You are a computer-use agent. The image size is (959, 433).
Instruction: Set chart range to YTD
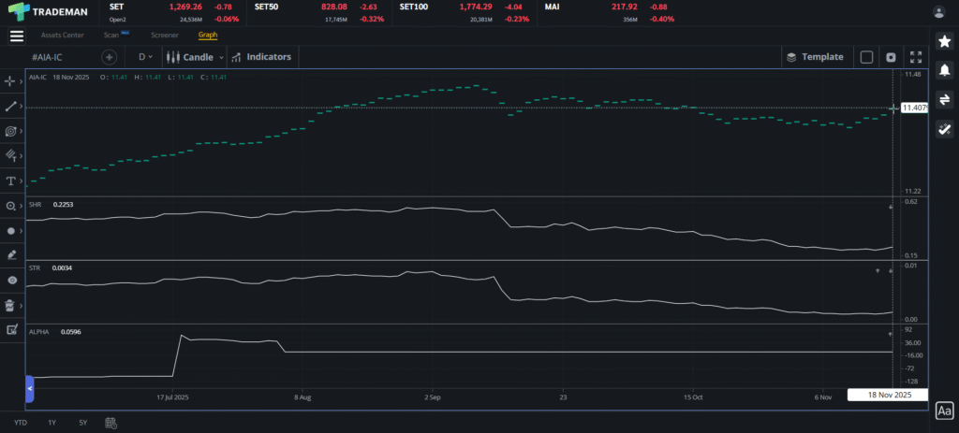(x=21, y=423)
